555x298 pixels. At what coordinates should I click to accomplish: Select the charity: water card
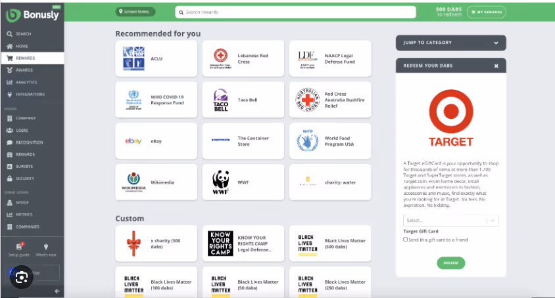pyautogui.click(x=330, y=182)
